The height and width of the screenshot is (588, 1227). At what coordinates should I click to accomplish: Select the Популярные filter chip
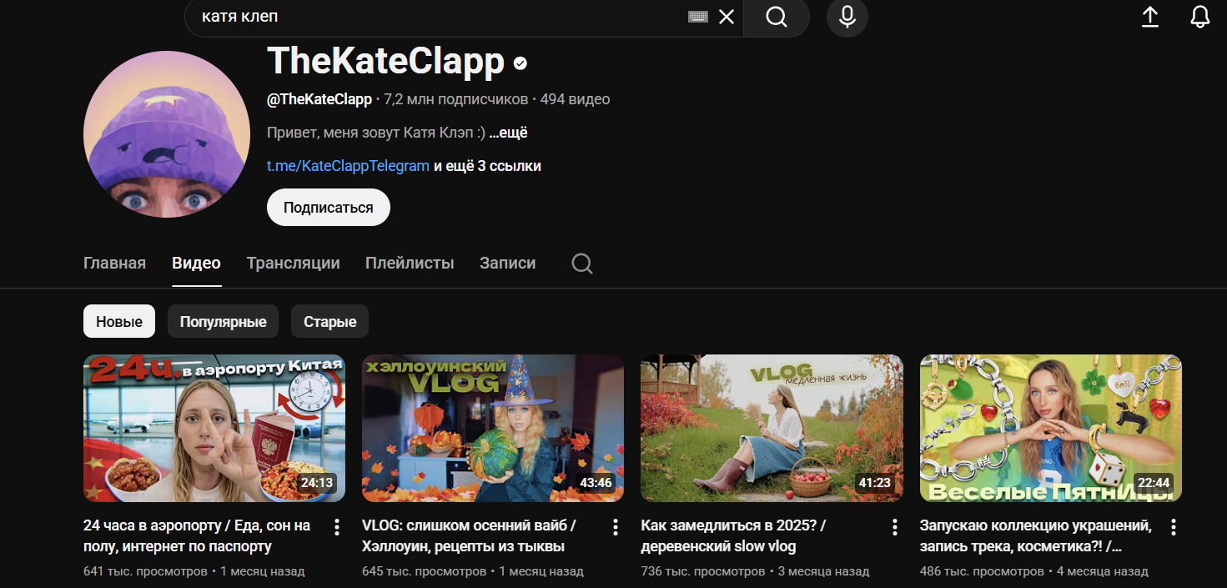tap(223, 321)
